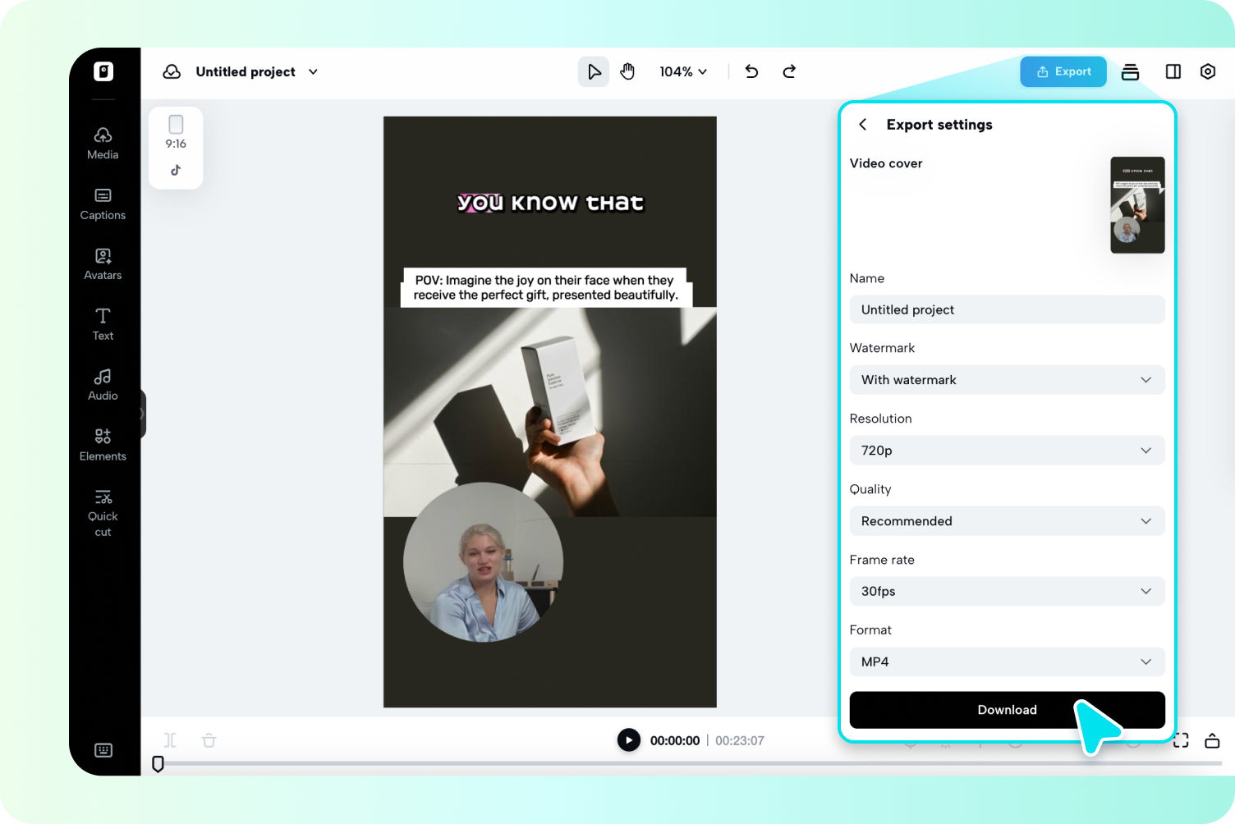1235x824 pixels.
Task: Click the video cover thumbnail
Action: click(1137, 205)
